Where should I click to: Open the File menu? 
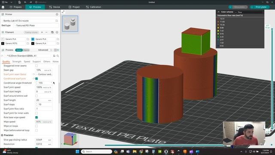pos(5,2)
